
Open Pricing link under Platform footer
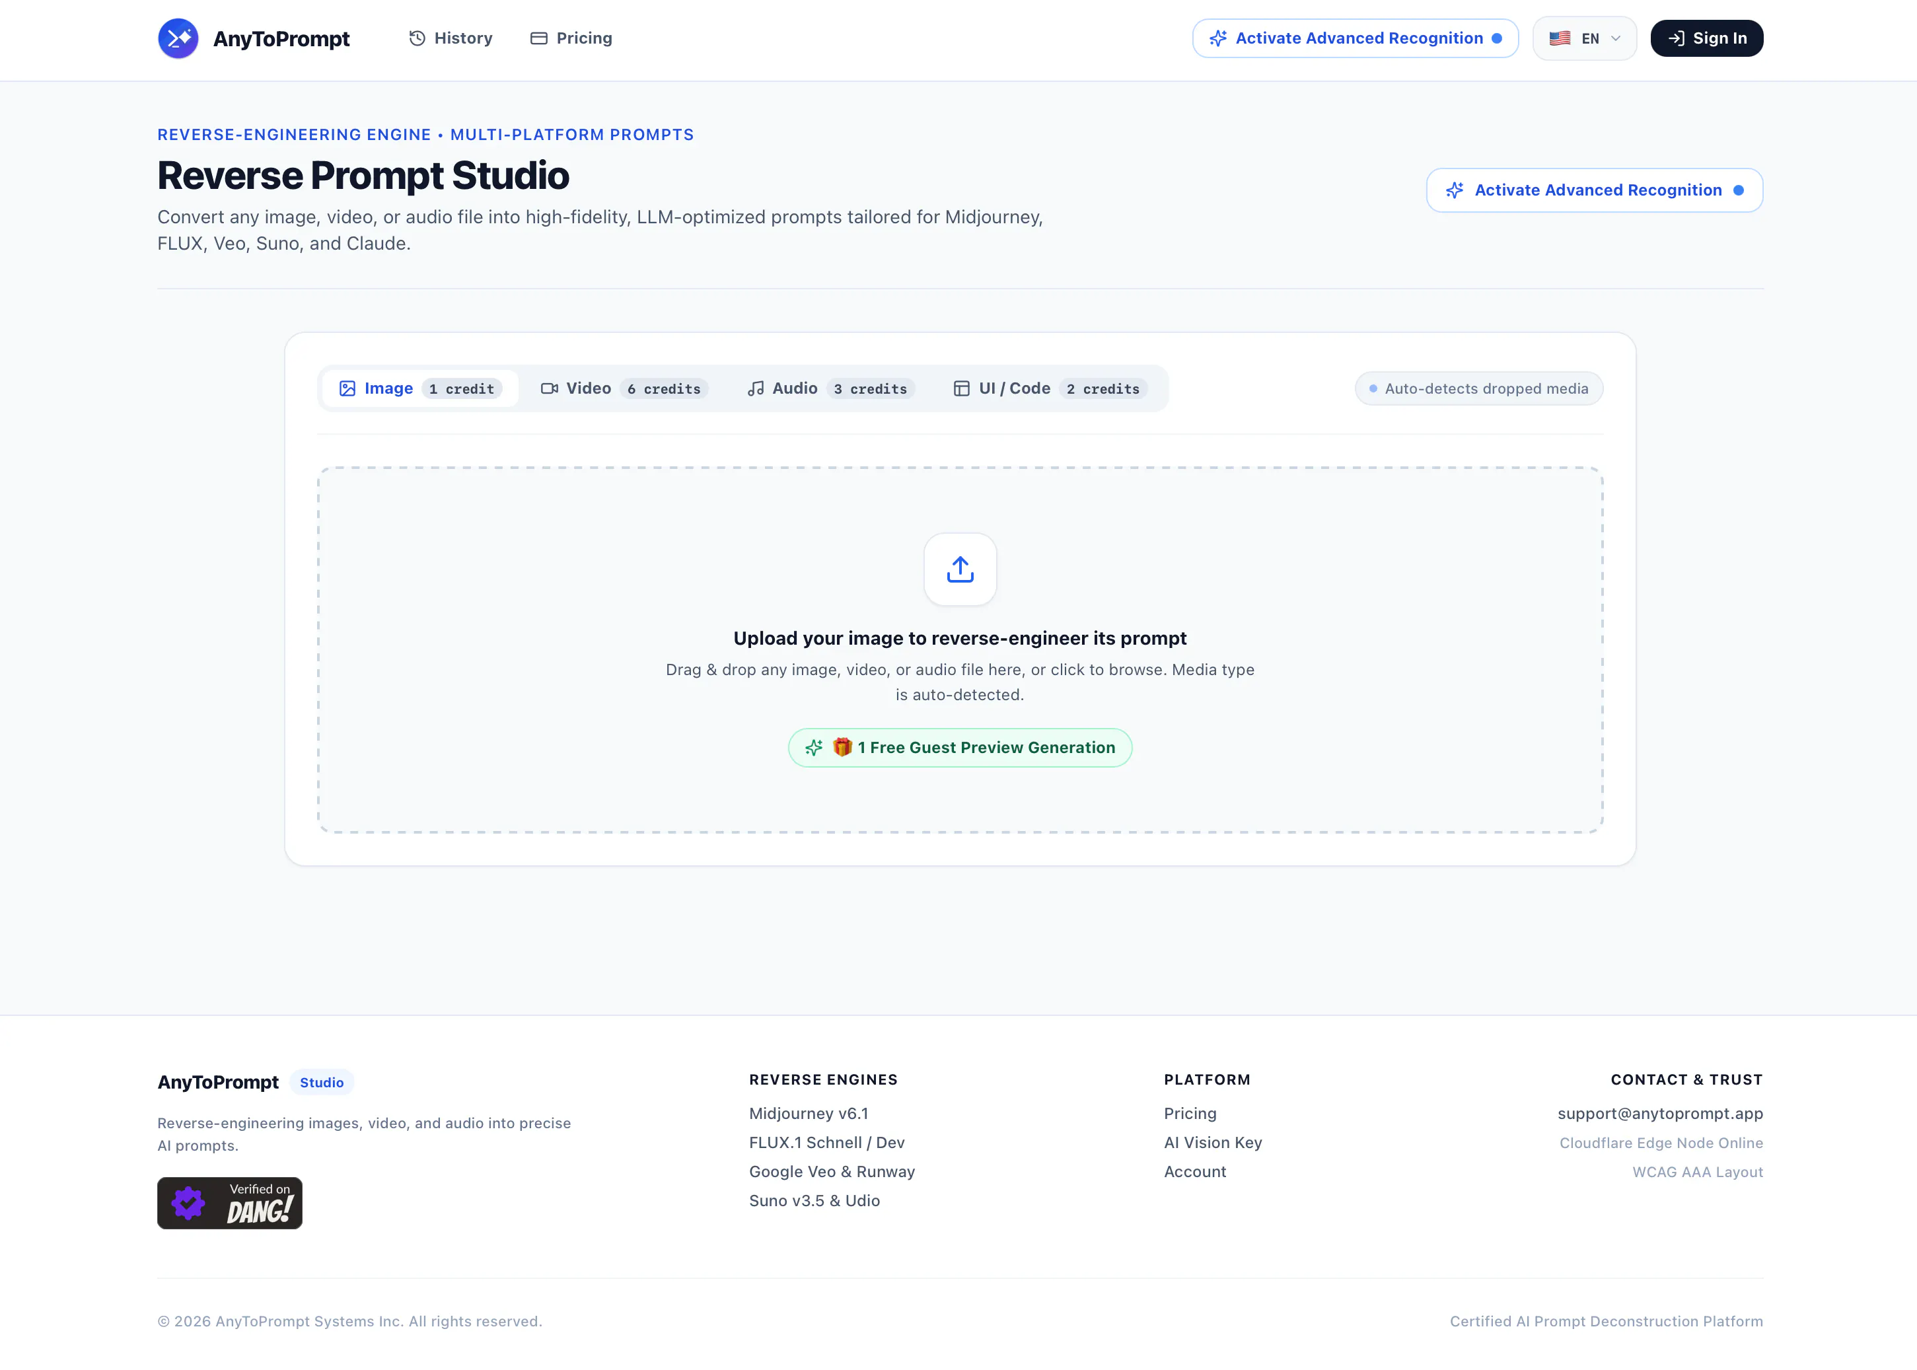point(1190,1114)
